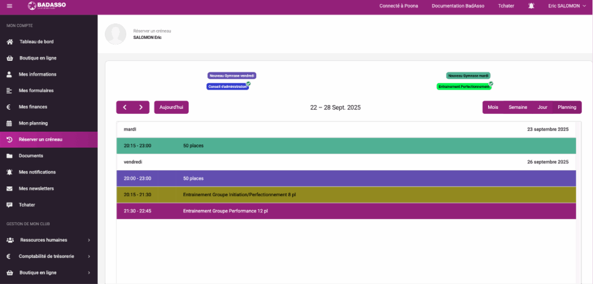Toggle the Nouveau Gymnase vendredi filter
This screenshot has height=284, width=593.
point(232,76)
